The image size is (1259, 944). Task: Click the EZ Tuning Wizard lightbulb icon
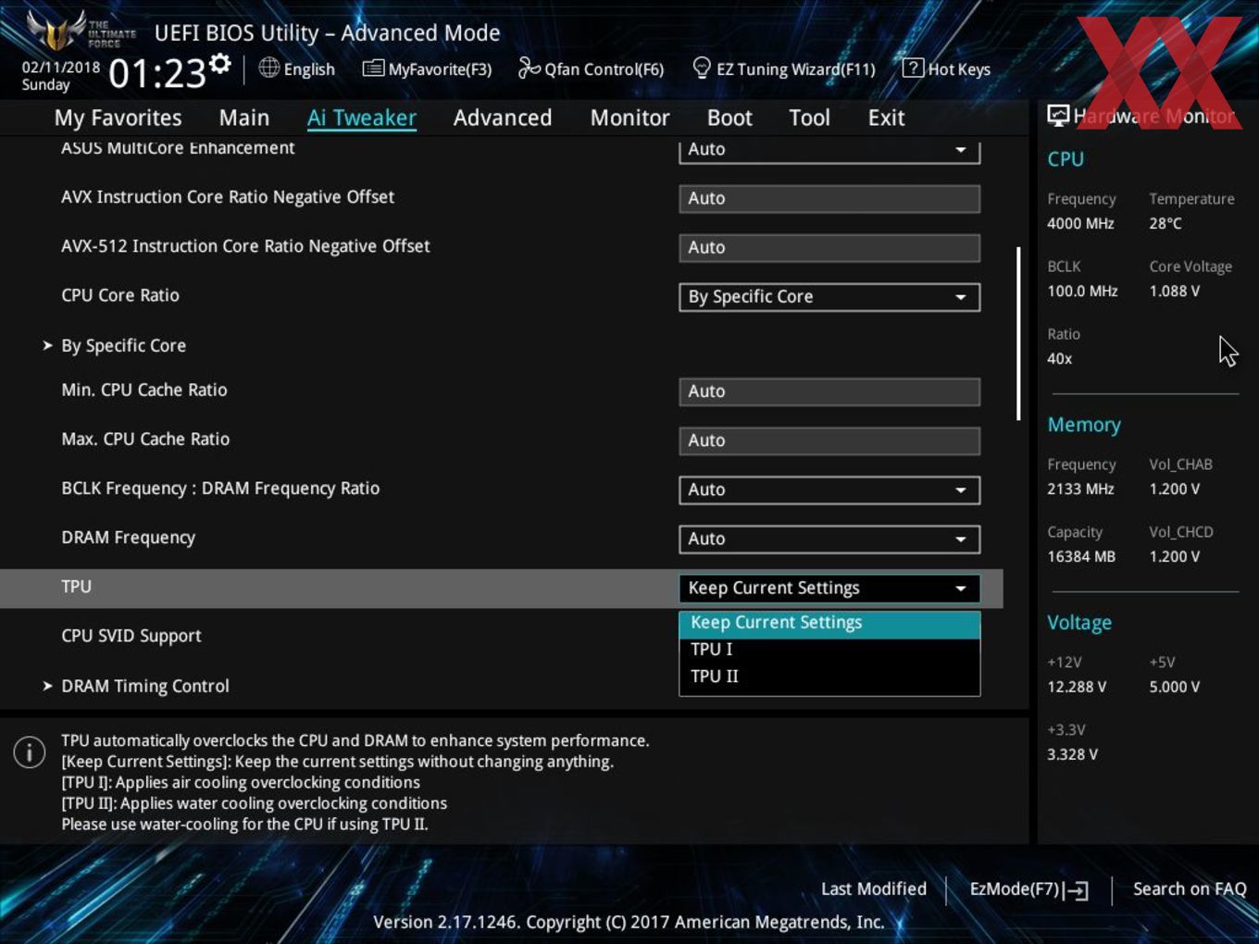702,68
